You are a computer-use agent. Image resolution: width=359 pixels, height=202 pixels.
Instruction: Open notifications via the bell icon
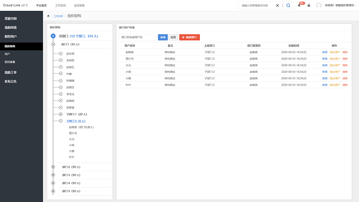pos(299,5)
